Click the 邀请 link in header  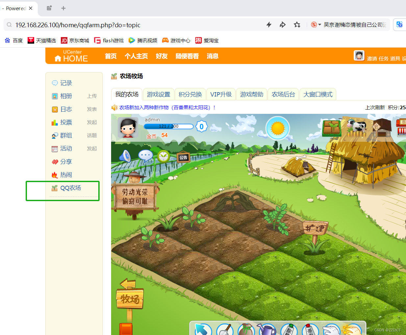click(372, 58)
